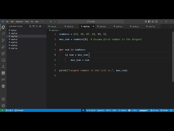Toggle the primary side bar
This screenshot has height=131, width=174.
[149, 22]
